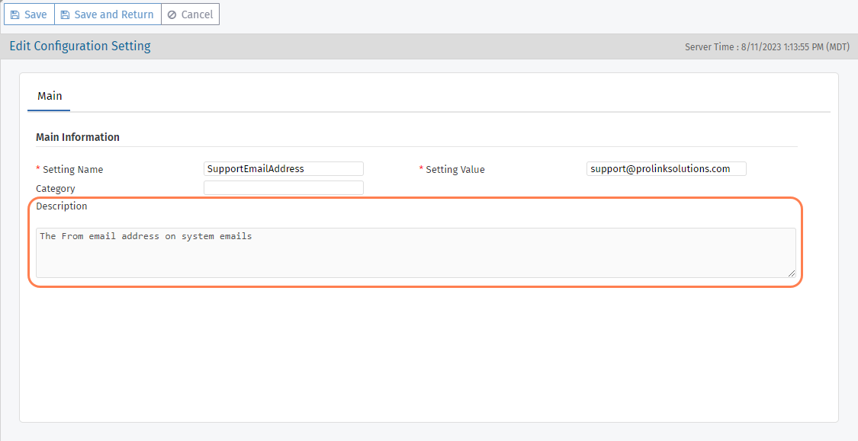Click the disk icon on Save and Return

pyautogui.click(x=65, y=14)
